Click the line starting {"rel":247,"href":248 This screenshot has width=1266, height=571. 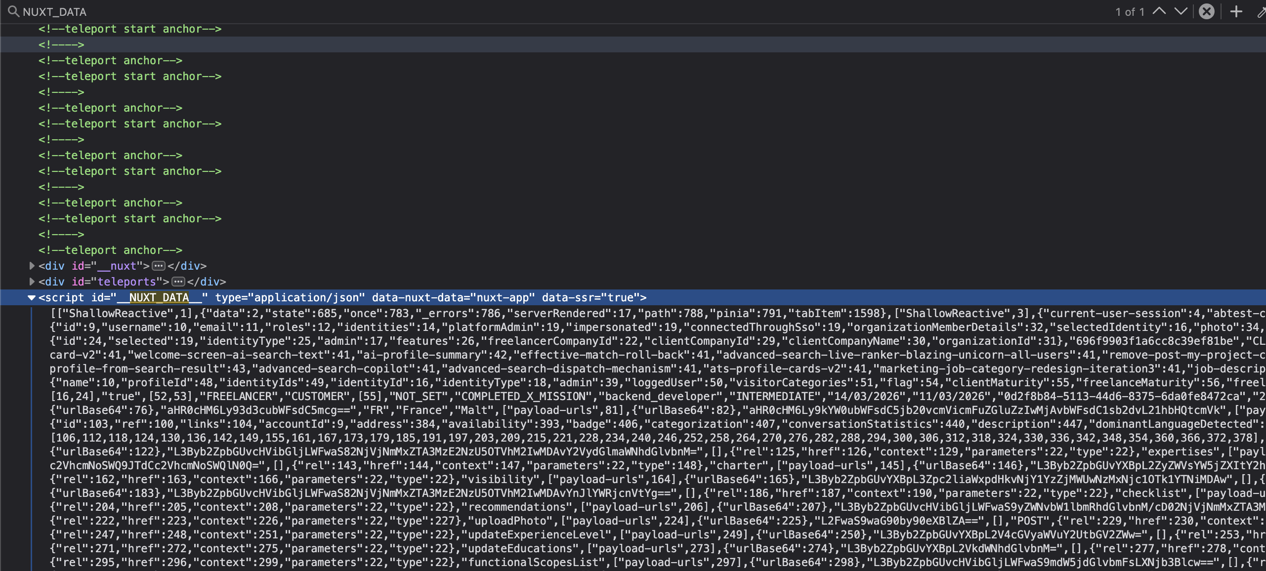[658, 534]
